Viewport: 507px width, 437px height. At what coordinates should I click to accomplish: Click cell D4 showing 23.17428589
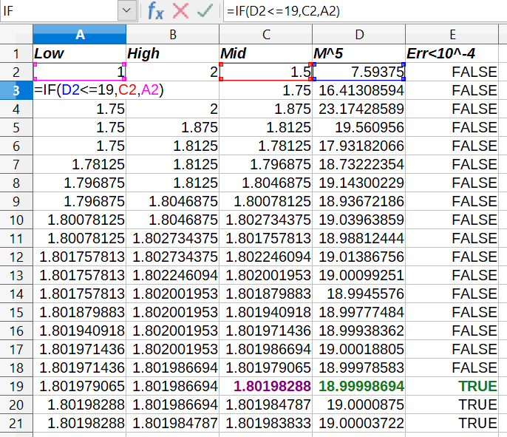(x=359, y=109)
